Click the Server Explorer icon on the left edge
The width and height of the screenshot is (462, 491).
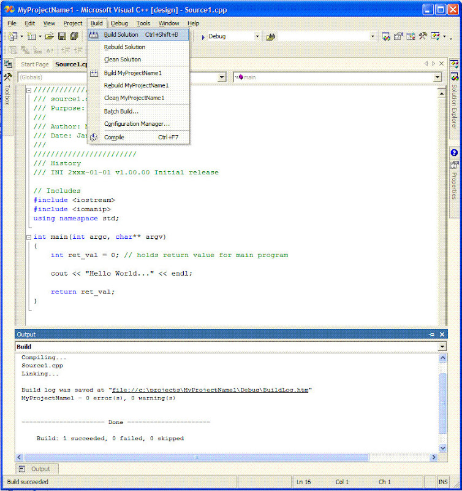pos(8,64)
